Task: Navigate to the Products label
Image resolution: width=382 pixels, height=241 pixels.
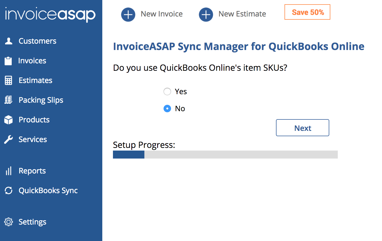Action: (x=34, y=120)
